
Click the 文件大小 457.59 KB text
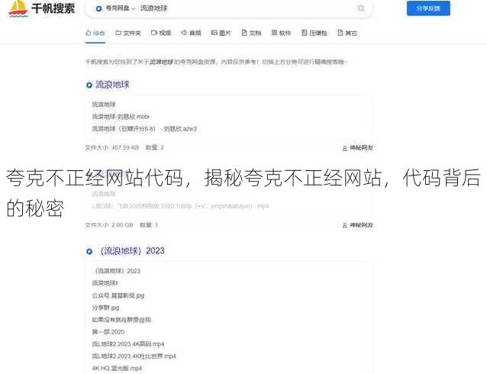click(x=112, y=147)
